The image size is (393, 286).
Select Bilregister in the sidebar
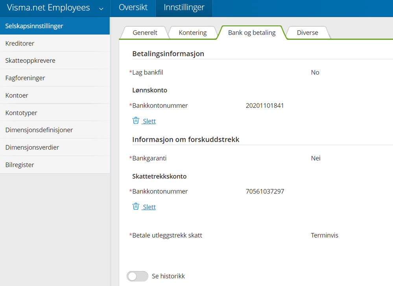[20, 165]
